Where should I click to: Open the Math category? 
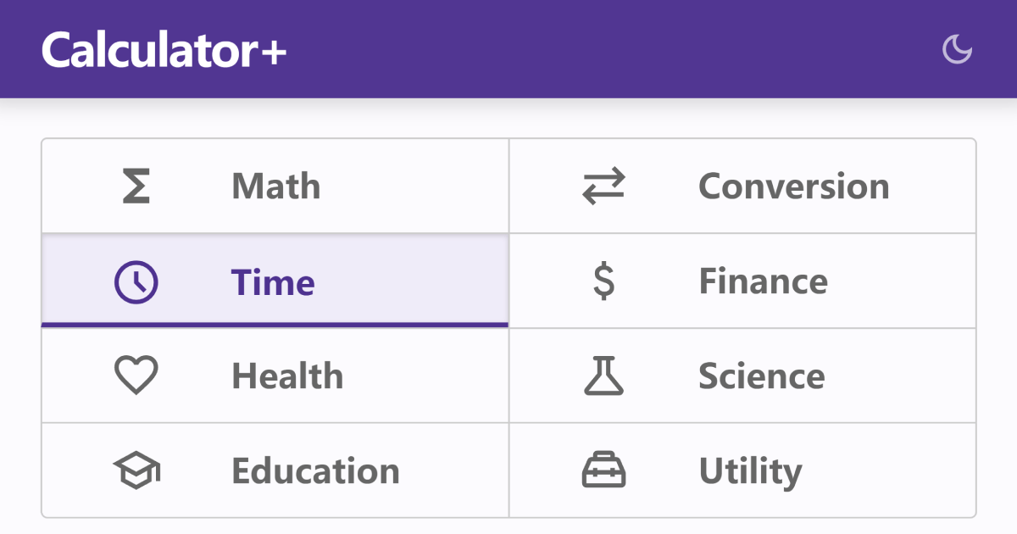pyautogui.click(x=275, y=186)
